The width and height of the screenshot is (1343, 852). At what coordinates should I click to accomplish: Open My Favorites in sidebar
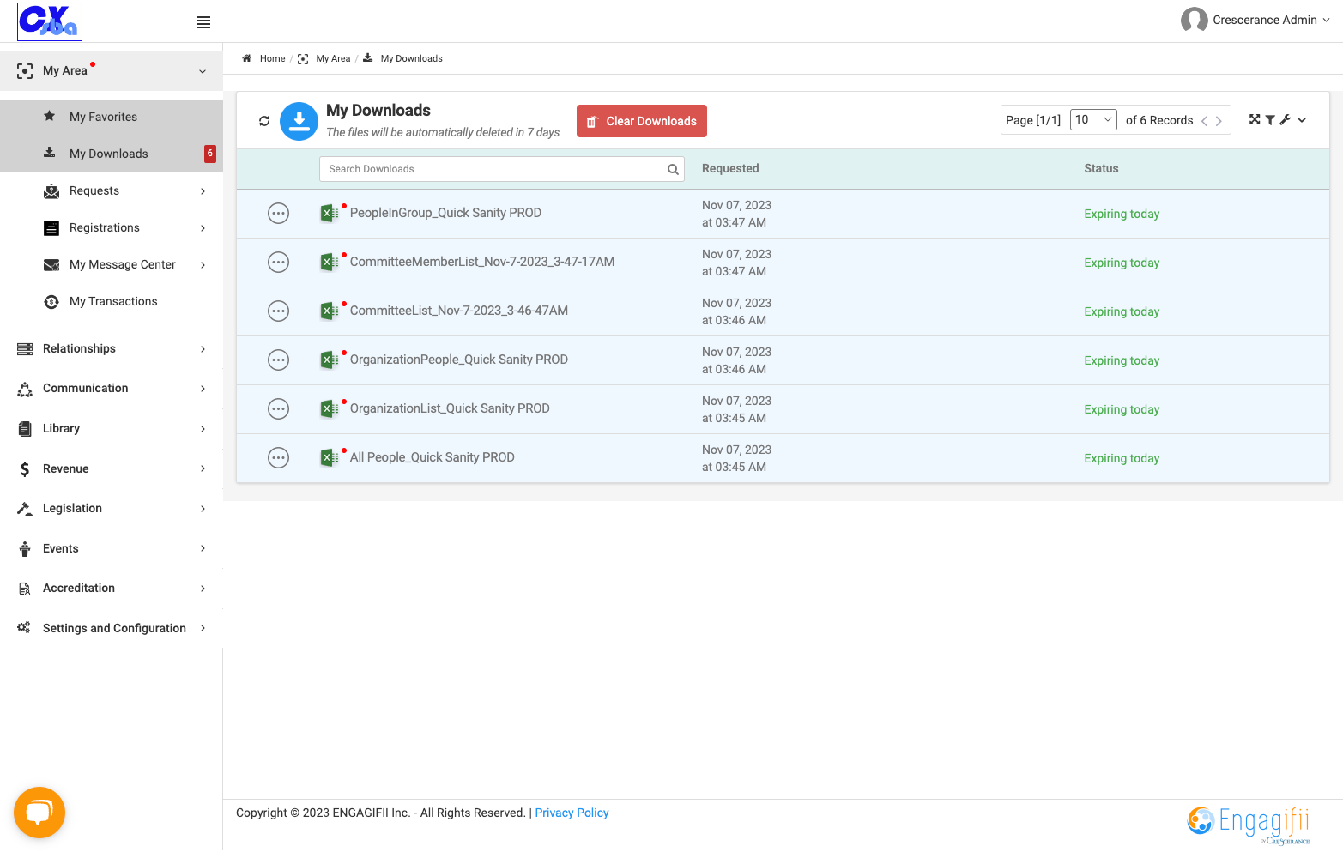[x=112, y=117]
